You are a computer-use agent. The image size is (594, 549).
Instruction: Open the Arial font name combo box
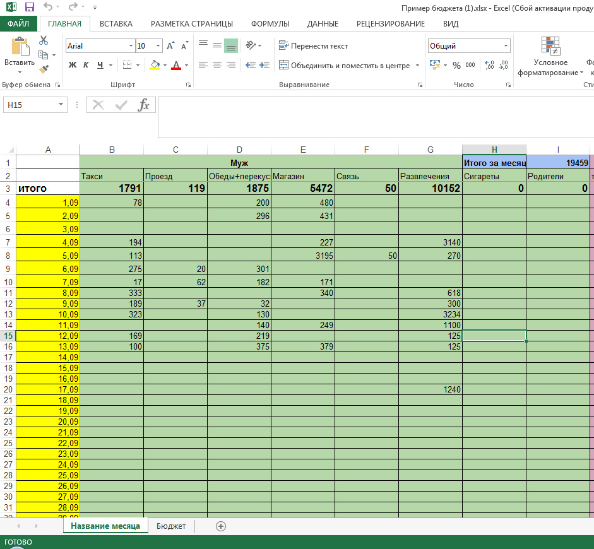(x=100, y=46)
